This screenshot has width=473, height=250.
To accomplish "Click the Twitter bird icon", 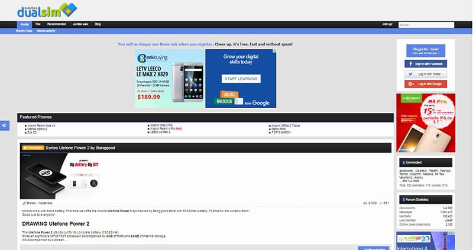I will (410, 74).
